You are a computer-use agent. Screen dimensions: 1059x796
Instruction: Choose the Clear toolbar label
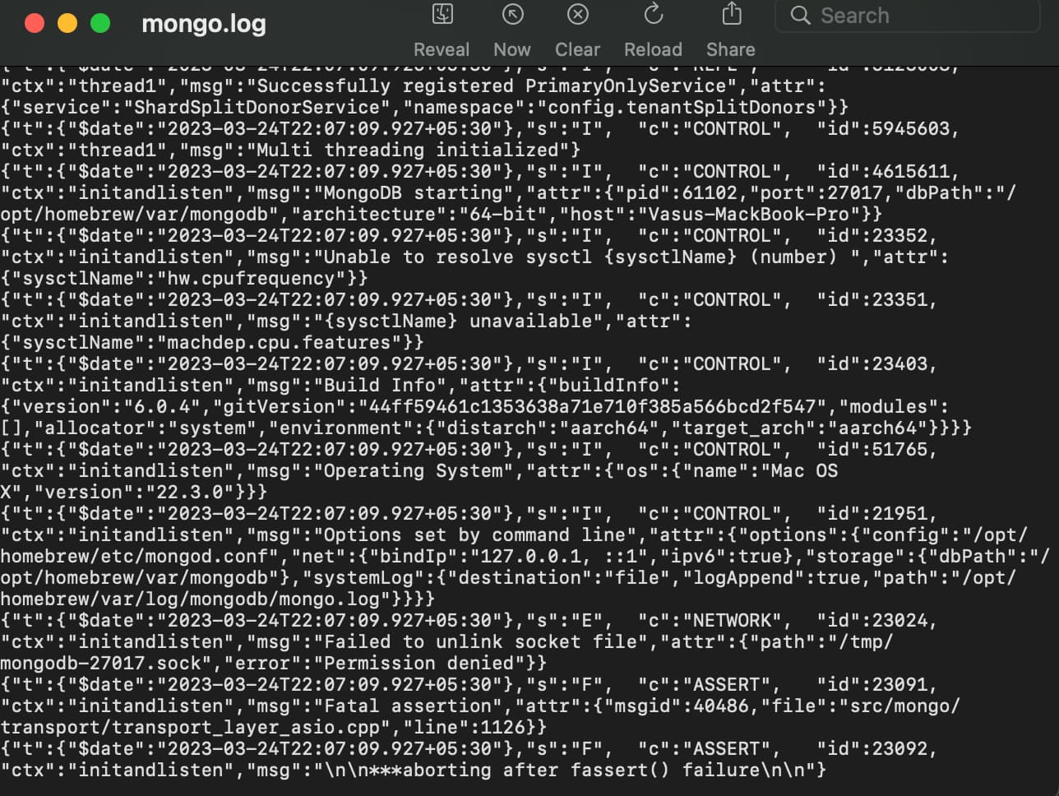577,49
